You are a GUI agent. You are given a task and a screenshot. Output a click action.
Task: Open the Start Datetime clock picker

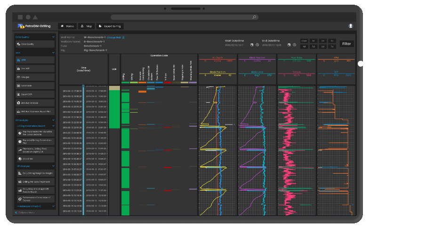click(257, 45)
